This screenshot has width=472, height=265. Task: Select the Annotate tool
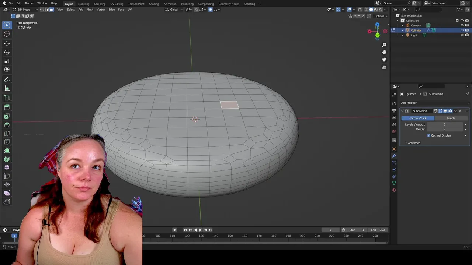7,79
